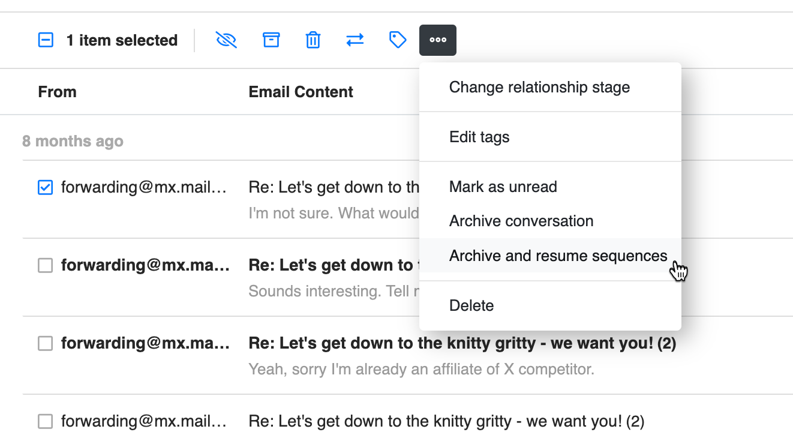Click the swap arrows icon in the toolbar
Viewport: 793px width, 432px height.
[355, 40]
